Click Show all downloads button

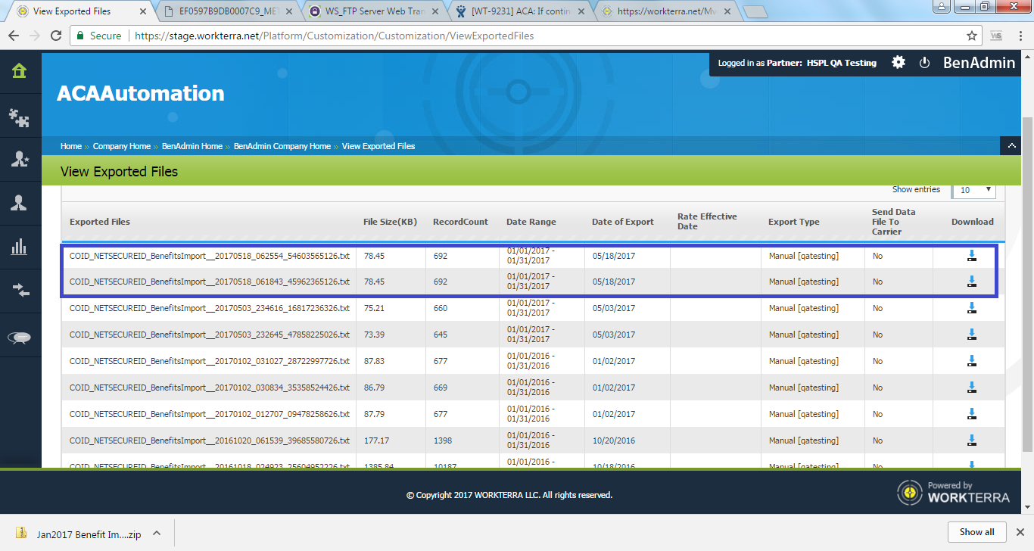click(x=976, y=532)
